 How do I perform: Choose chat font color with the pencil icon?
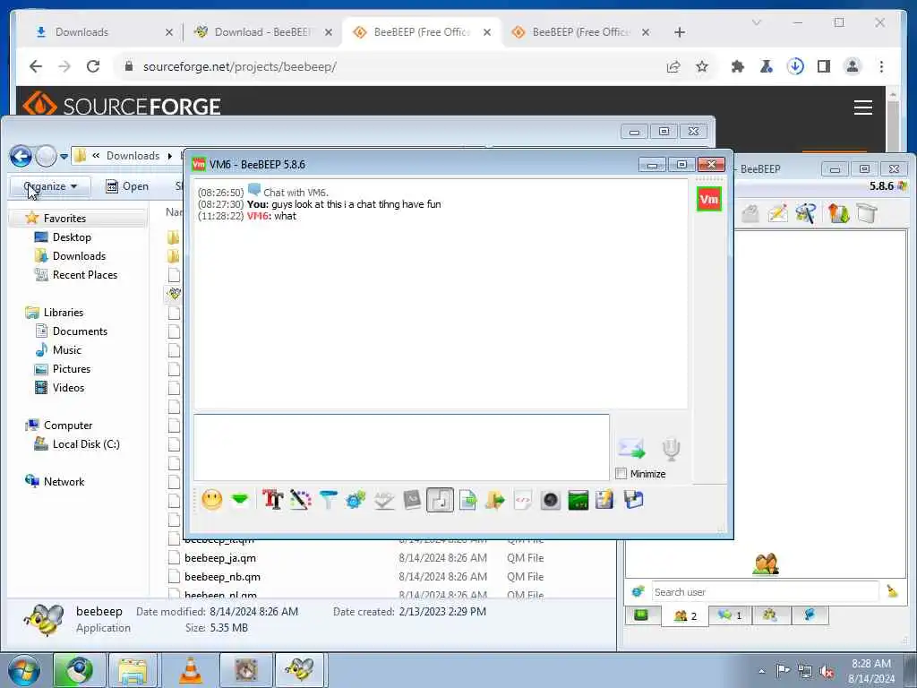tap(300, 500)
